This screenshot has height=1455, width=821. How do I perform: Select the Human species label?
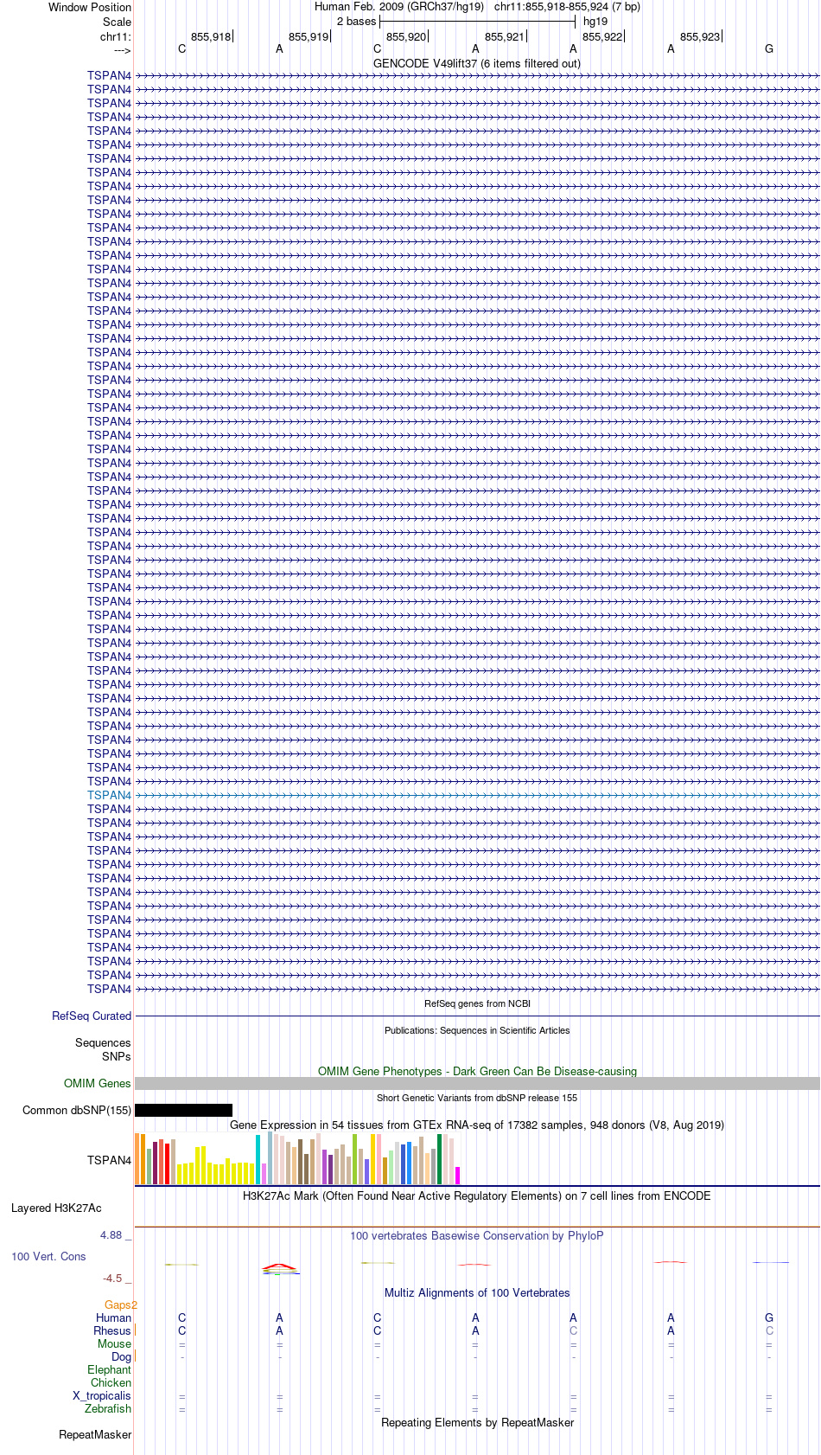coord(113,1317)
